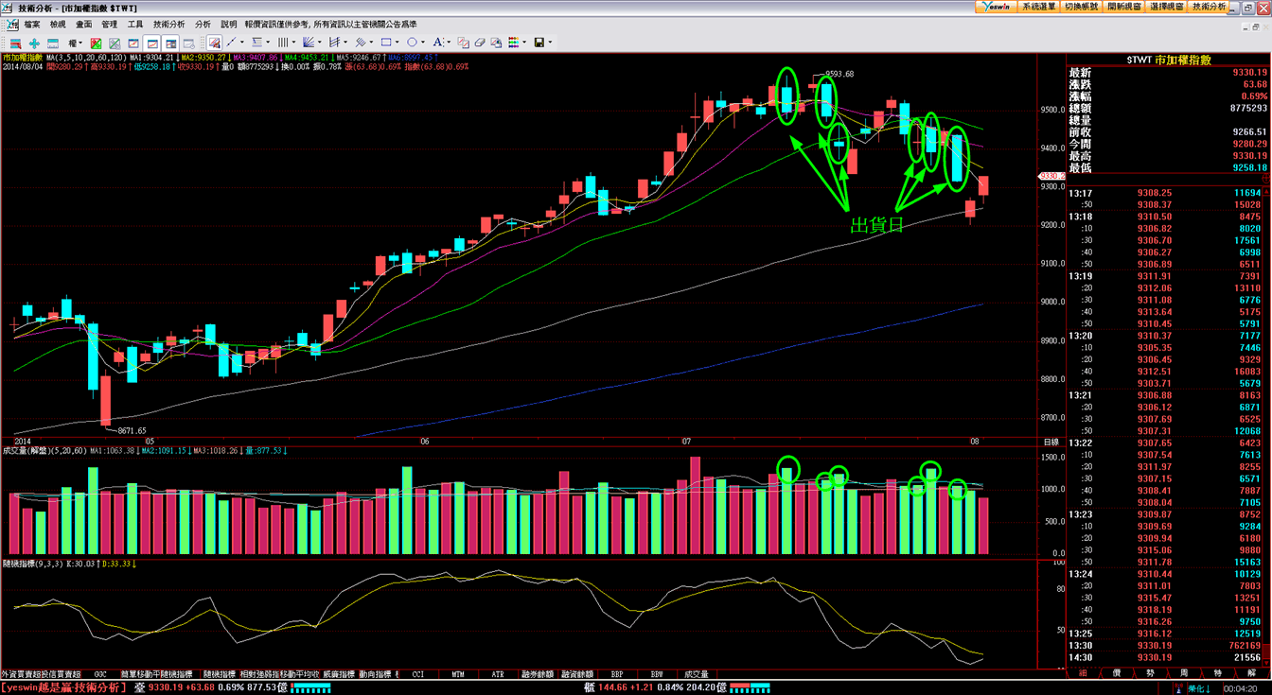Viewport: 1272px width, 695px height.
Task: Open the 檔案 menu
Action: (x=32, y=25)
